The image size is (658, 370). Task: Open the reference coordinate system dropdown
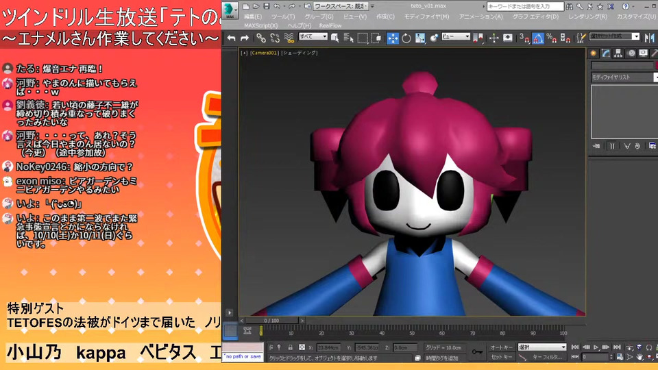tap(456, 36)
